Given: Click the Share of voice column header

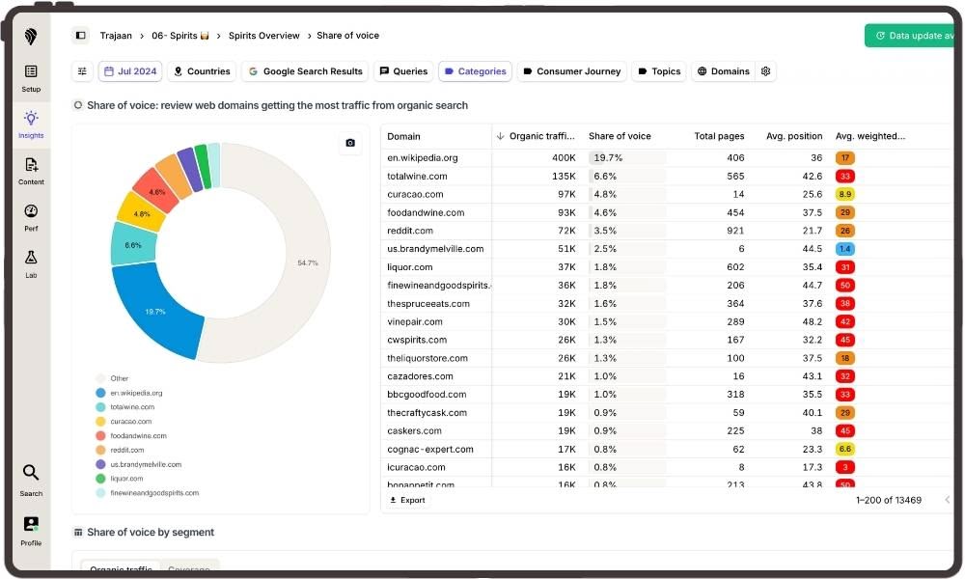Looking at the screenshot, I should click(x=620, y=136).
